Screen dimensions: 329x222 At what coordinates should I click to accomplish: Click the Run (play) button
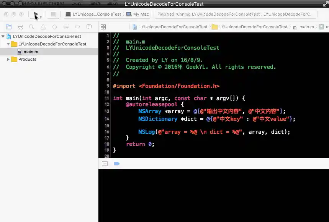(36, 15)
